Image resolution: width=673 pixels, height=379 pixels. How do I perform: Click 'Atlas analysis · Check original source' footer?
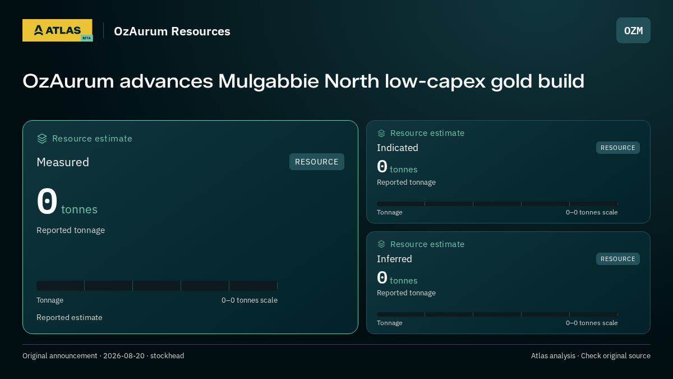pos(591,356)
